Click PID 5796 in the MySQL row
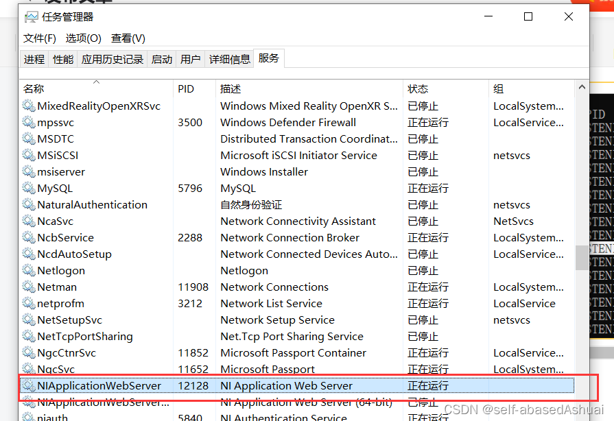Screen dimensions: 614x421 190,188
